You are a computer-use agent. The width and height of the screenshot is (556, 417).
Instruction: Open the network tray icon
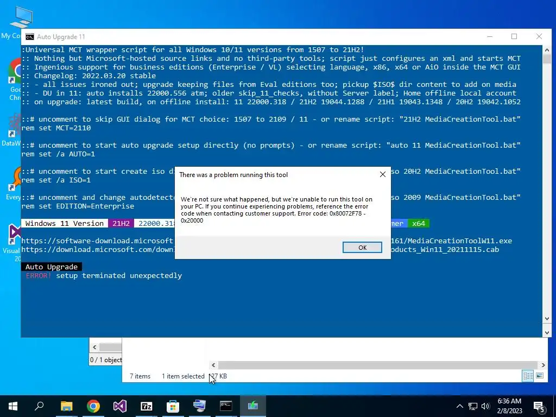pos(473,406)
